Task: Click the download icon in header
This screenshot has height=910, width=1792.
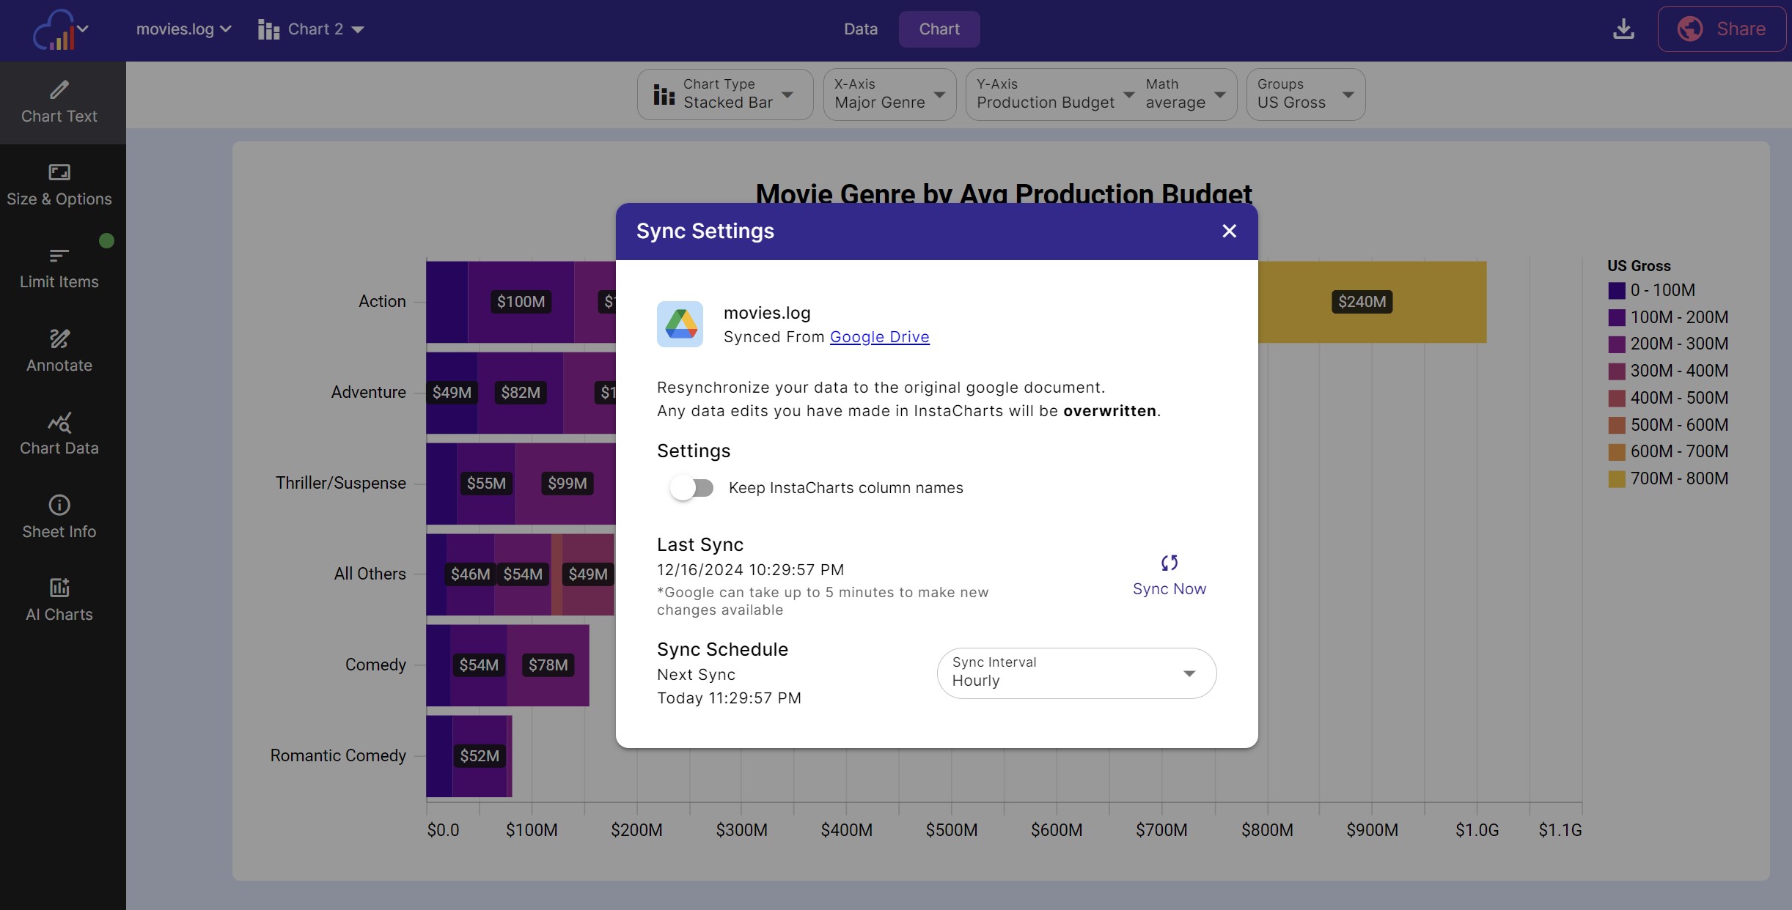Action: click(x=1623, y=29)
